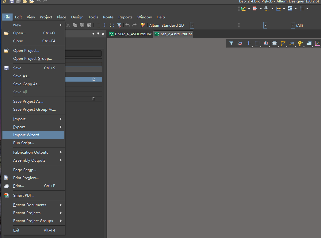
Task: Open the left panel options dropdown arrow
Action: (93, 34)
